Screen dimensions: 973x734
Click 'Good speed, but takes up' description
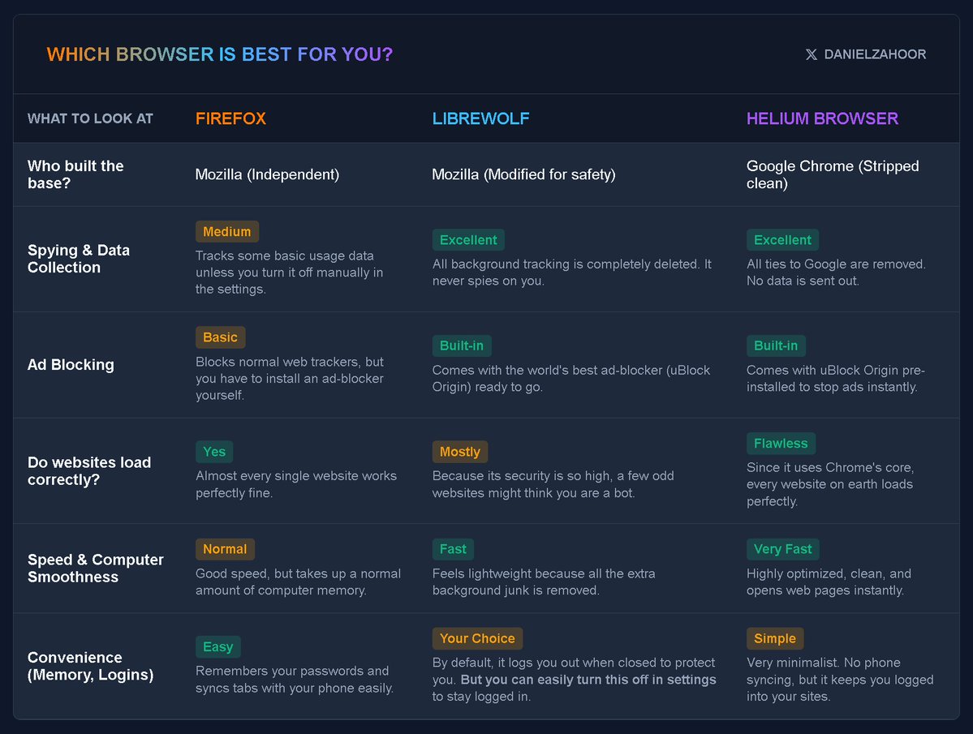(298, 582)
